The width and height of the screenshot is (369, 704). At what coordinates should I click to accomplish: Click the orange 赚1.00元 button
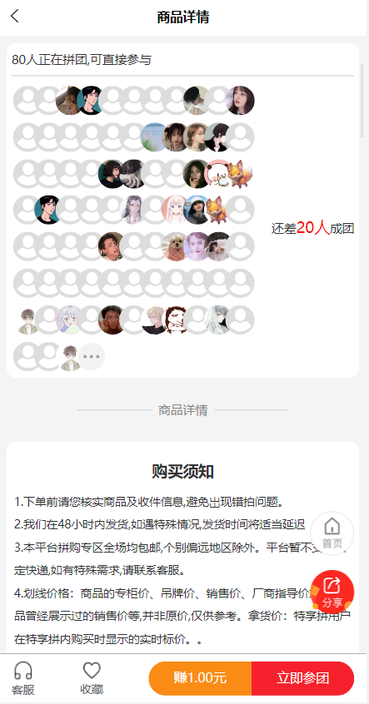201,678
